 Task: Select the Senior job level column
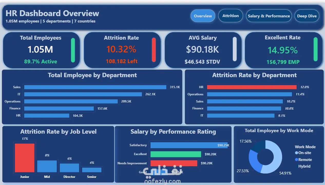pyautogui.click(x=92, y=170)
